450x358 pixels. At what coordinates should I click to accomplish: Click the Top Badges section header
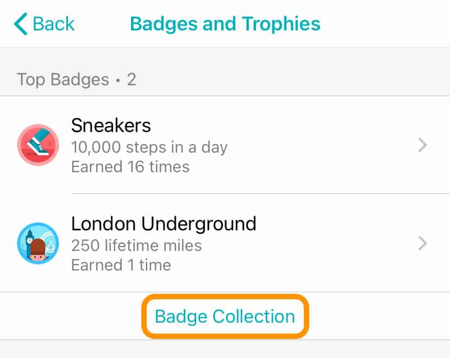(62, 80)
